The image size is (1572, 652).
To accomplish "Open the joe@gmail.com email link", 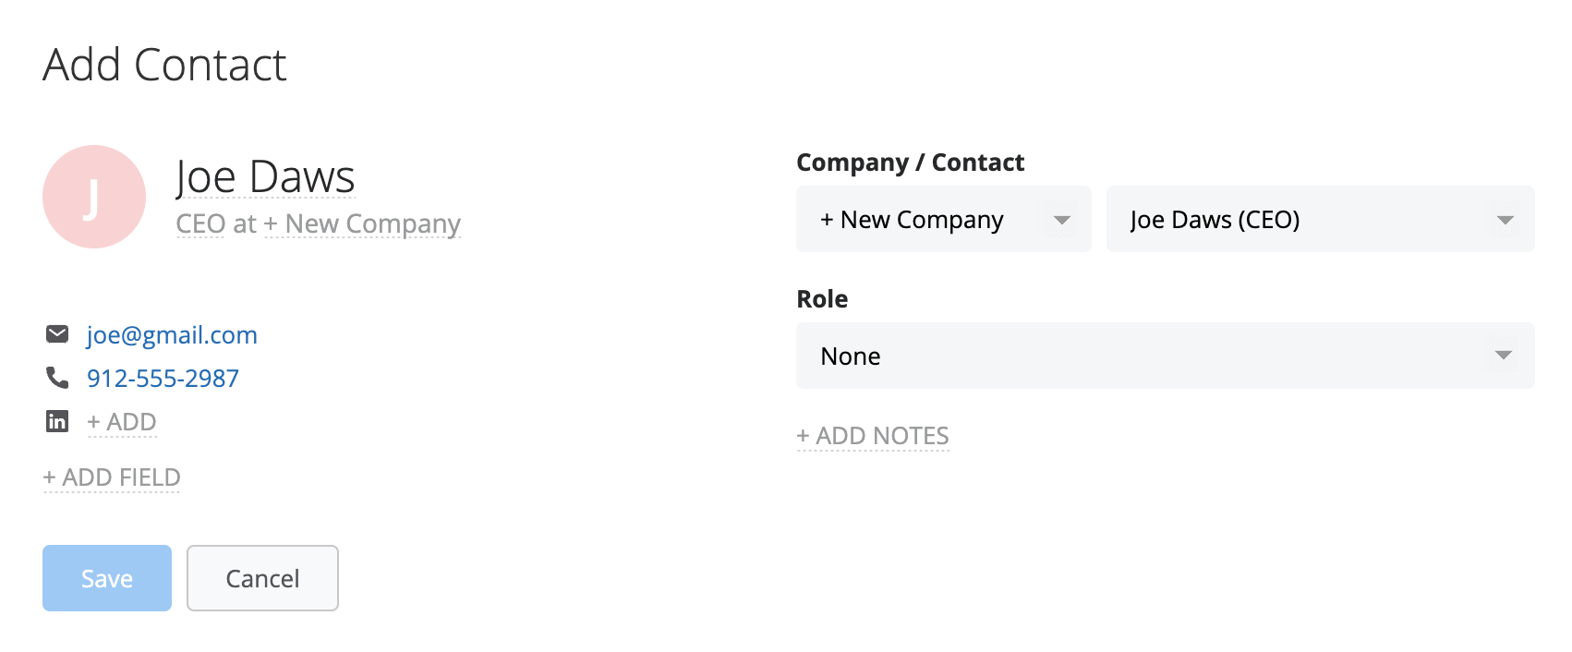I will 172,334.
